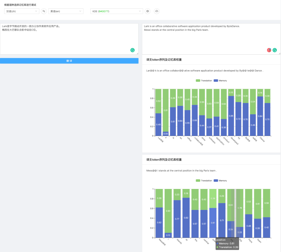This screenshot has width=281, height=252.
Task: Click the eye icon to view memory
Action: (148, 11)
